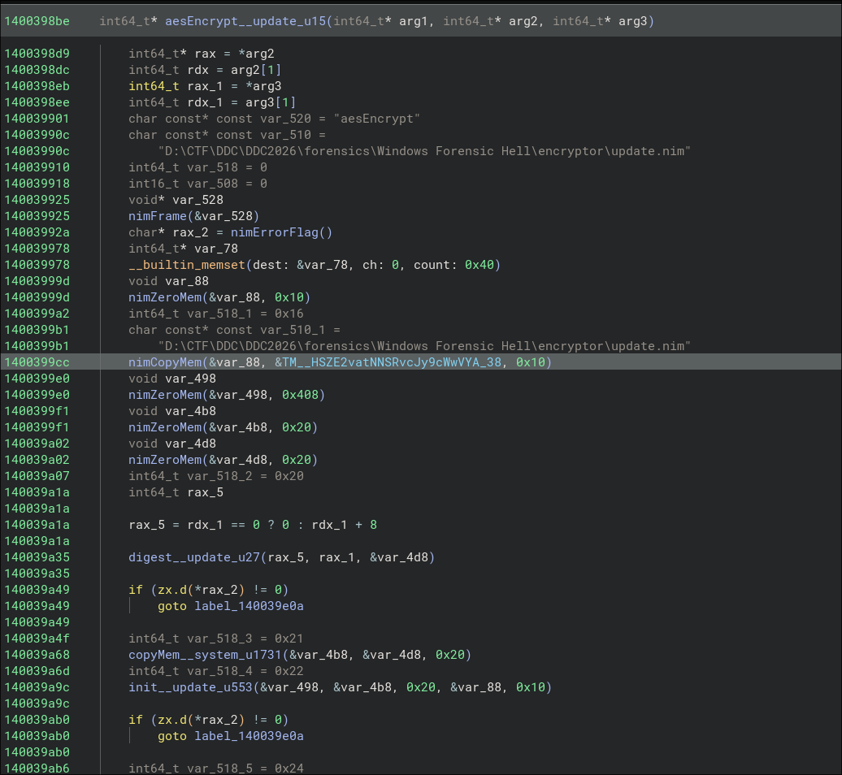Click address 1400398be in the function header
This screenshot has height=775, width=842.
click(x=37, y=21)
